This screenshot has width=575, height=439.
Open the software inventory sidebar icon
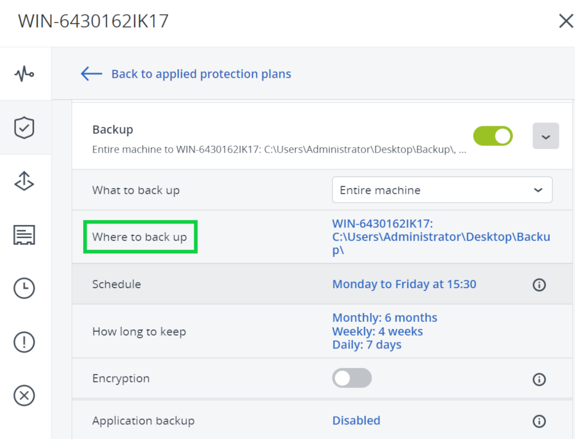[24, 235]
